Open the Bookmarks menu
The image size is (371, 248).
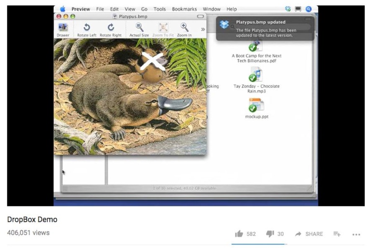(x=184, y=9)
